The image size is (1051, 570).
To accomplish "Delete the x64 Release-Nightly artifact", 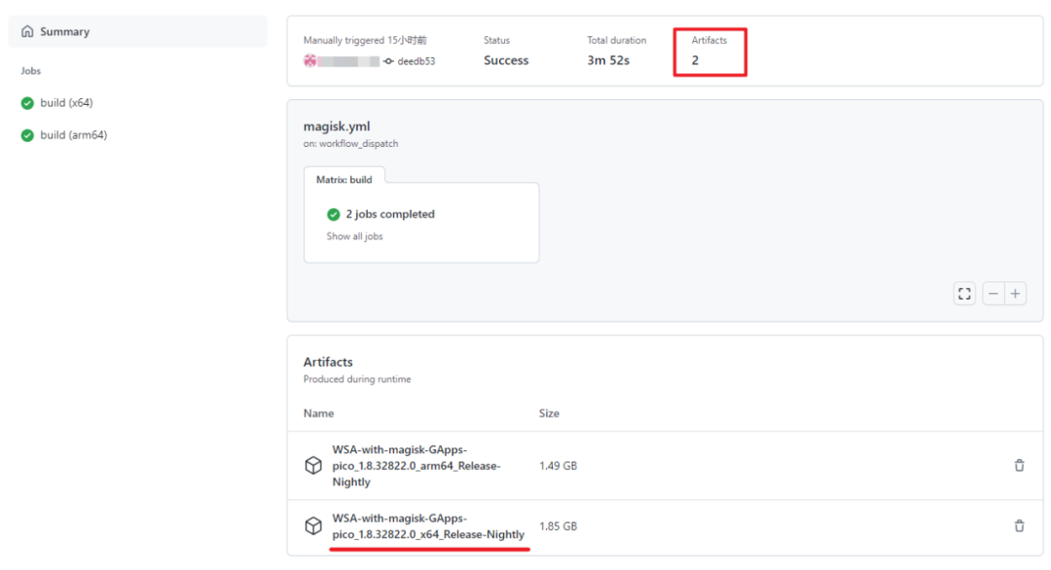I will [1019, 526].
